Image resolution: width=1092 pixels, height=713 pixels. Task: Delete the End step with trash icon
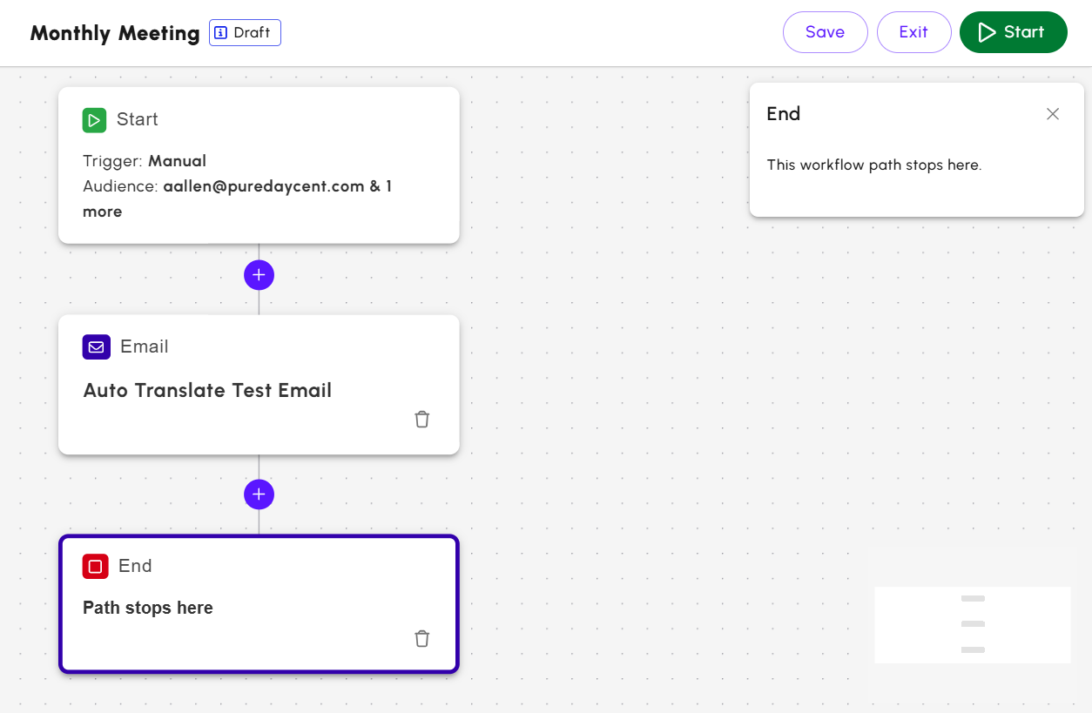[x=422, y=639]
